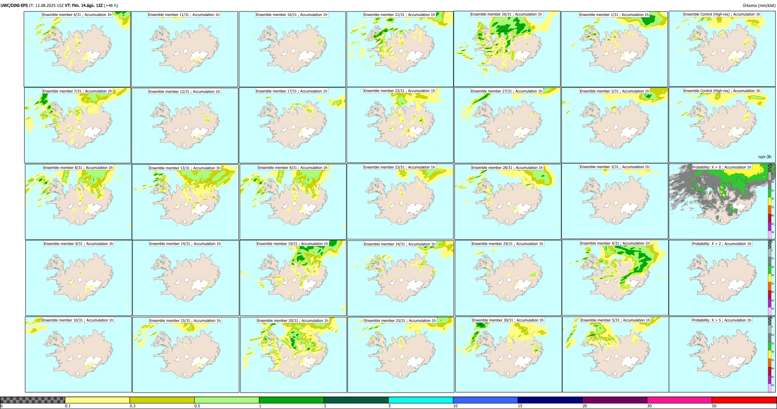The width and height of the screenshot is (777, 409).
Task: Click the checkered 0 to 0.1 legend swatch
Action: pos(33,400)
